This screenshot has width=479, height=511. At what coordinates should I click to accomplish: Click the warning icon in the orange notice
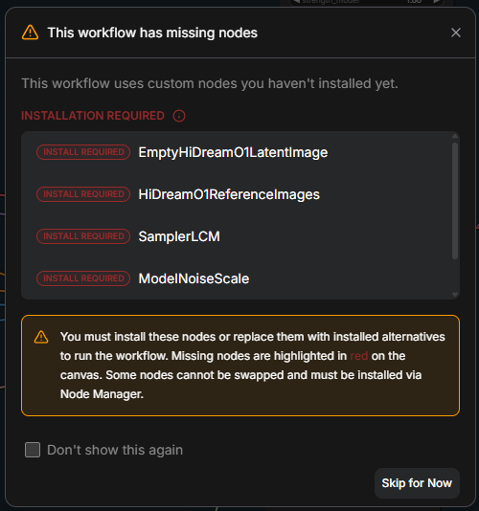41,337
